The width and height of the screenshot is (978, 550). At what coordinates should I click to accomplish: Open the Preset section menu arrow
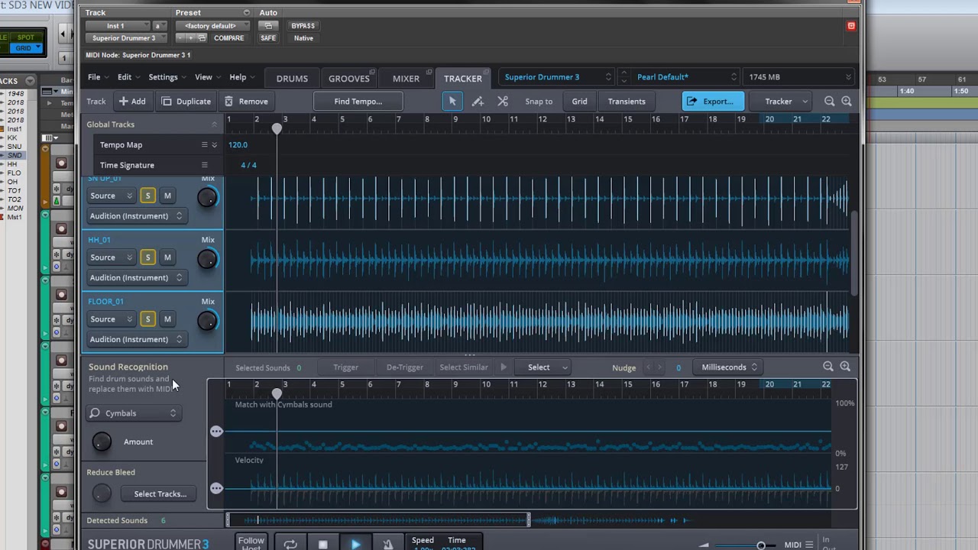[246, 12]
